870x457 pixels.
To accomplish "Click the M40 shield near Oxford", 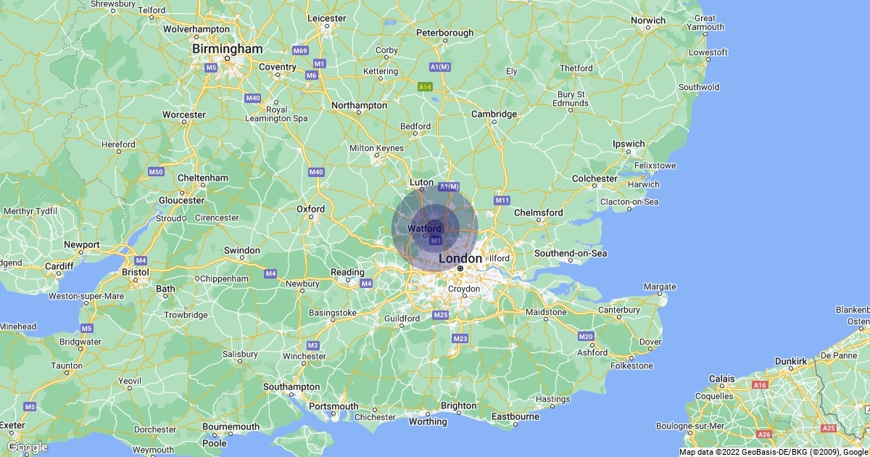I will (316, 172).
